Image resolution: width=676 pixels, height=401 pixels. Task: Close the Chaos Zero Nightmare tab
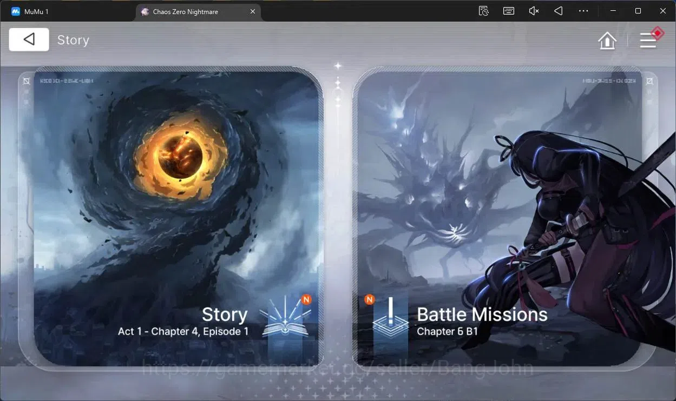(253, 11)
